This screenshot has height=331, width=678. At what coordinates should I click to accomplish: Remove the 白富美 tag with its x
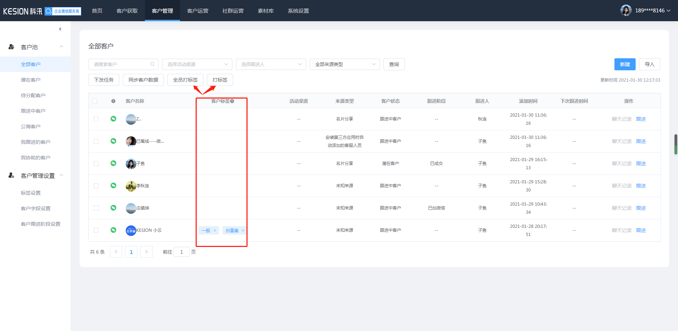(x=243, y=231)
